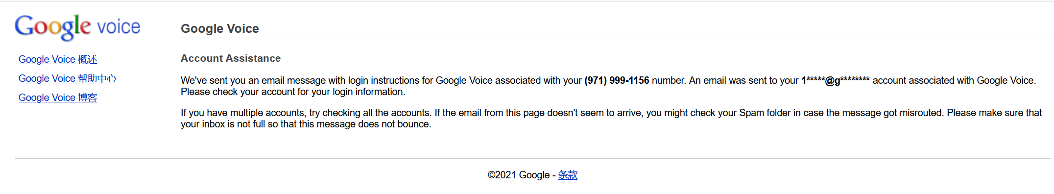1054x194 pixels.
Task: Click the colorful Google wordmark in logo
Action: pyautogui.click(x=53, y=27)
